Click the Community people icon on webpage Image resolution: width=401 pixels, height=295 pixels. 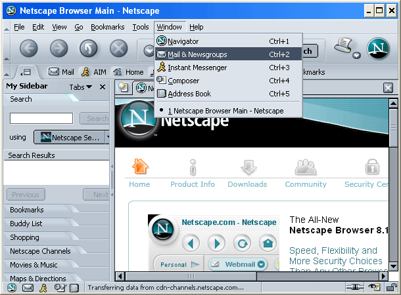(x=306, y=167)
